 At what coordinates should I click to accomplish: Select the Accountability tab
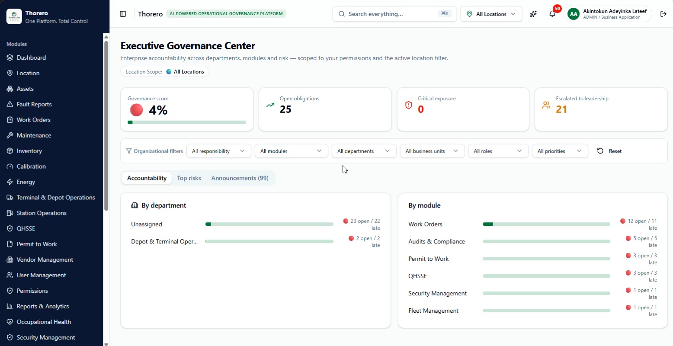147,178
